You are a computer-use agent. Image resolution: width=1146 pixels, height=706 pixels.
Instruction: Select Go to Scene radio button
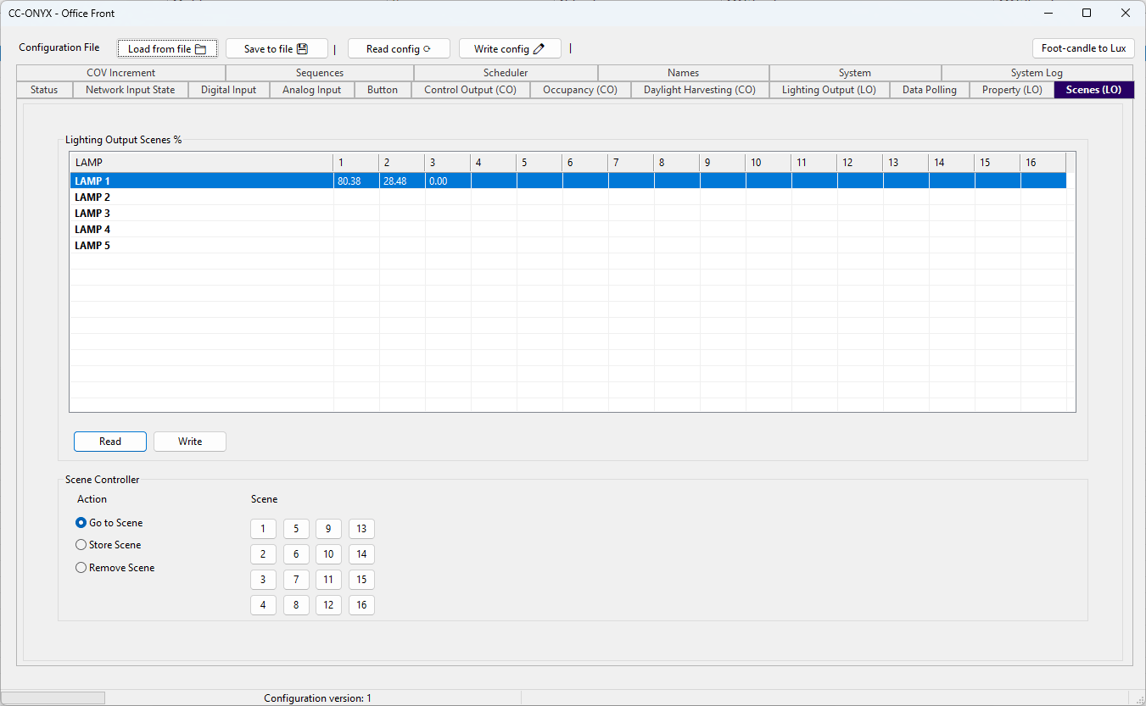click(x=109, y=523)
